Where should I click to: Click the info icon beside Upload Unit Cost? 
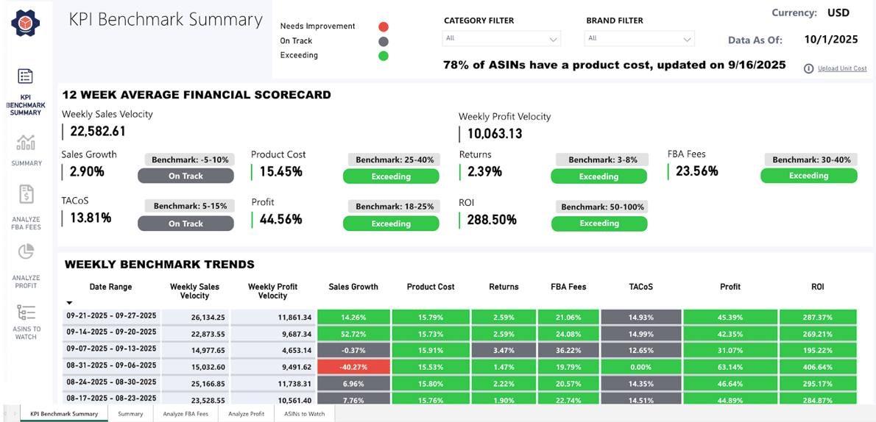tap(808, 68)
